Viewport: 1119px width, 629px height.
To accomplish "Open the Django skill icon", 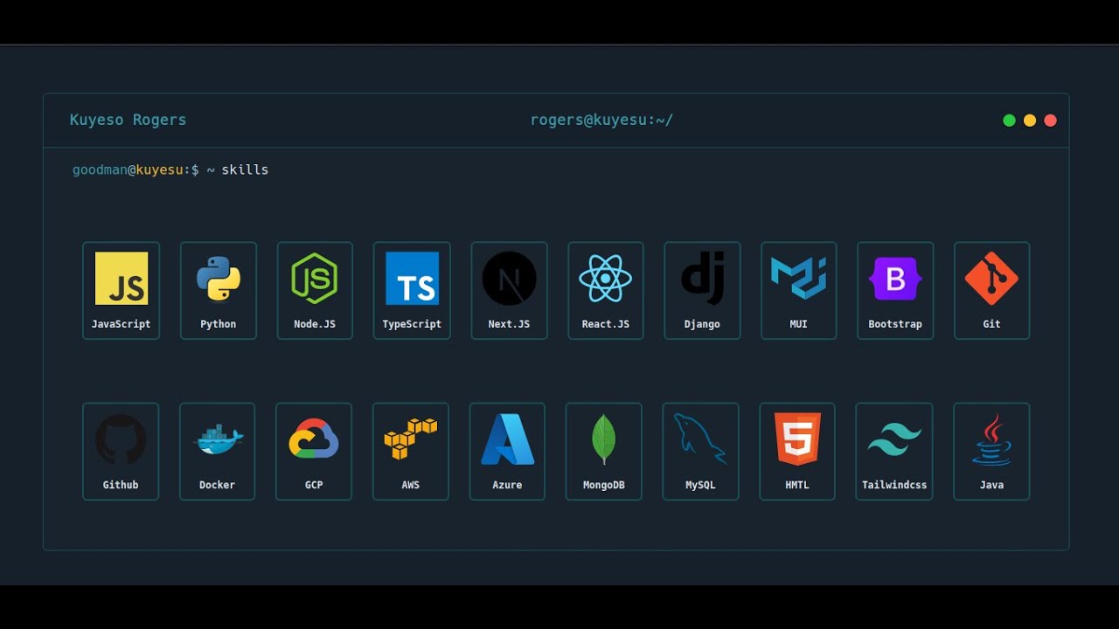I will click(703, 279).
